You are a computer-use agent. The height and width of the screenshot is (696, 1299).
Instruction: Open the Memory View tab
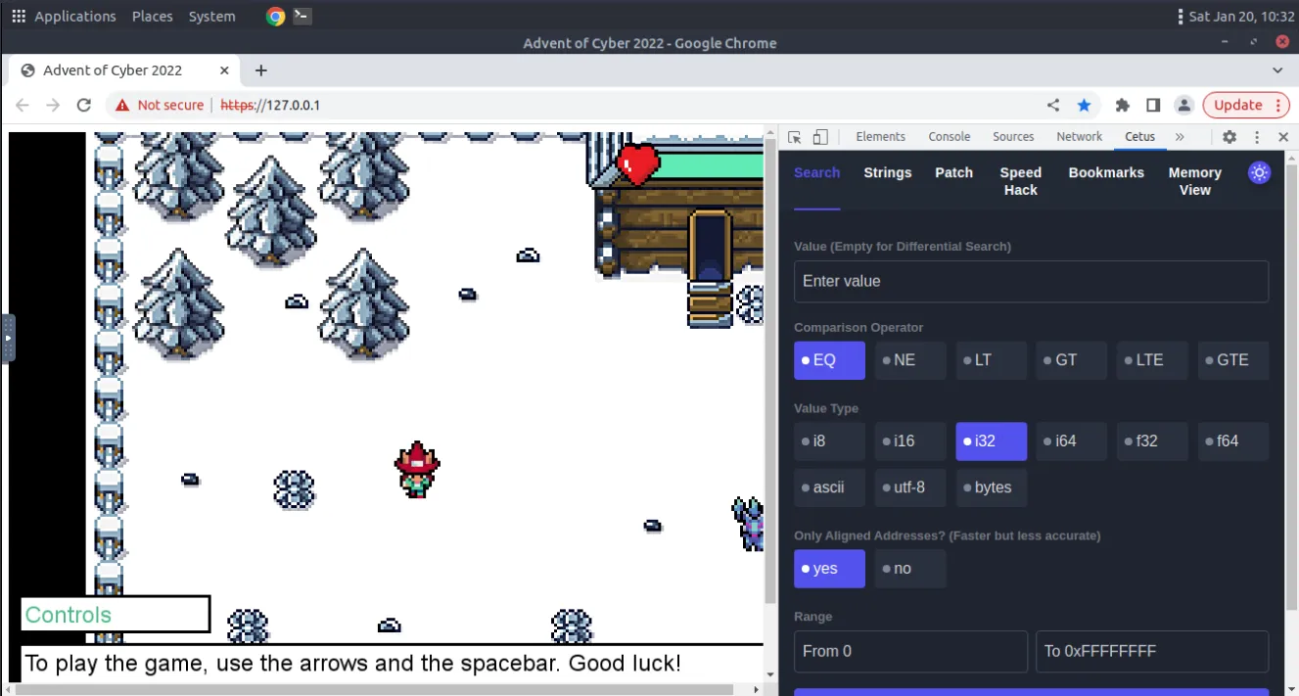(x=1195, y=181)
